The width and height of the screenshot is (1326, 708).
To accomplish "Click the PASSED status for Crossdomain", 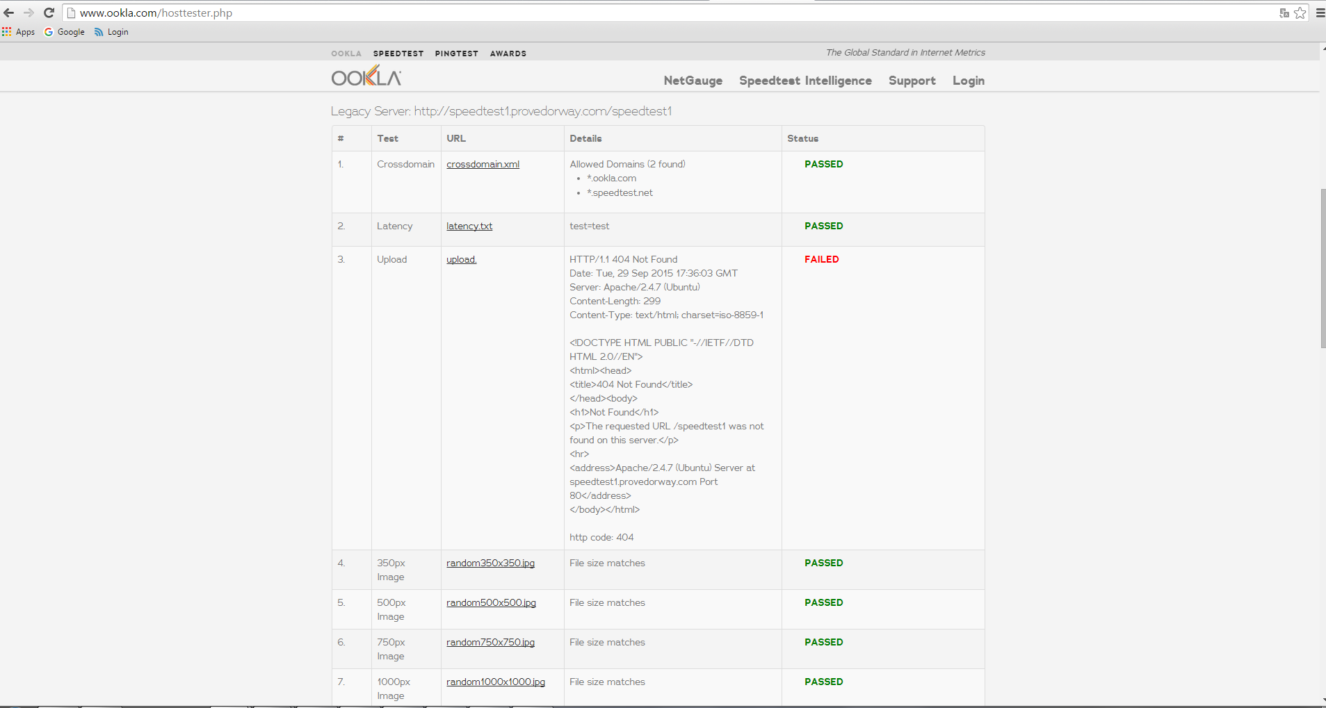I will pyautogui.click(x=824, y=164).
